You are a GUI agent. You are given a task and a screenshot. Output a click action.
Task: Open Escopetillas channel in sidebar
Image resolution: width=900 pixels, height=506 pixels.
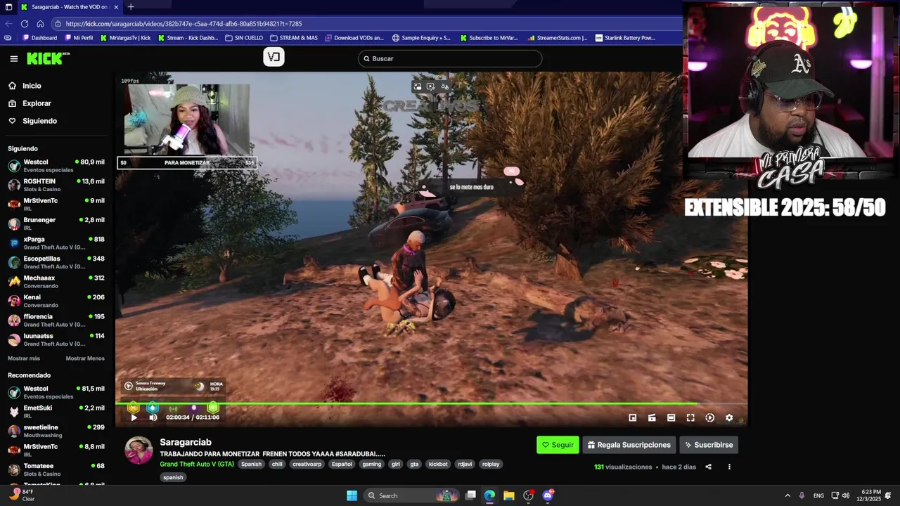click(x=56, y=262)
